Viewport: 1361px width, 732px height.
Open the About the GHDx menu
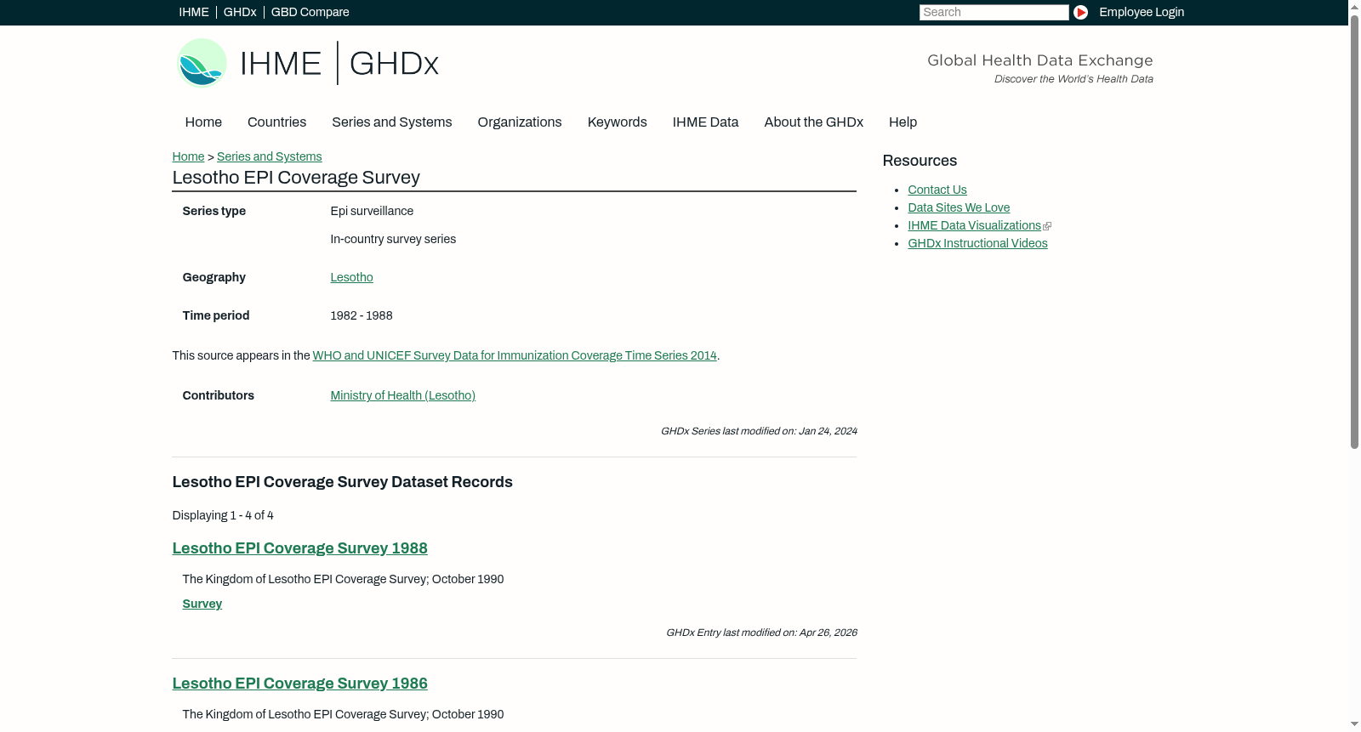814,122
